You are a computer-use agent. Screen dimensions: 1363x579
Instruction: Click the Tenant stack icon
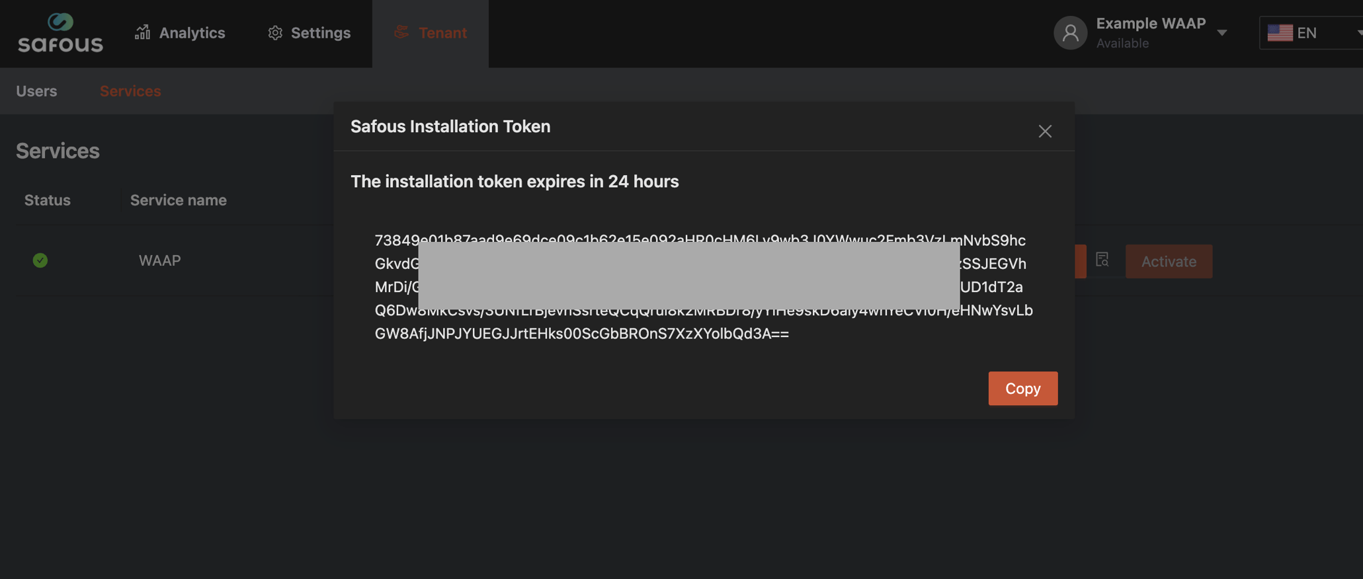[401, 32]
